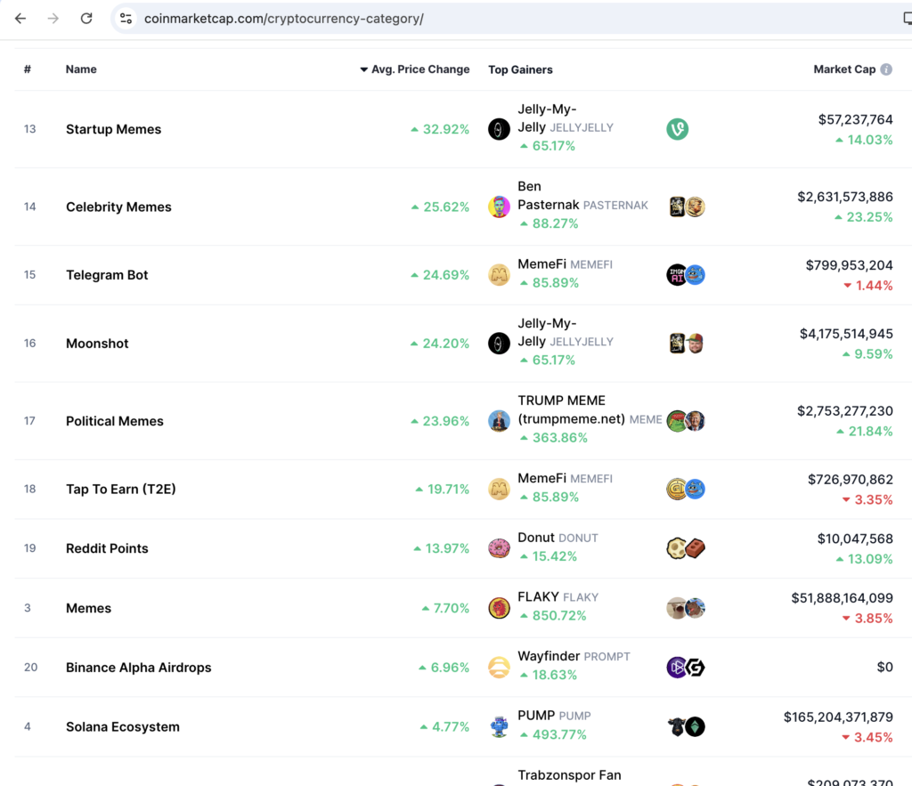Open the Moonshot category

[97, 344]
